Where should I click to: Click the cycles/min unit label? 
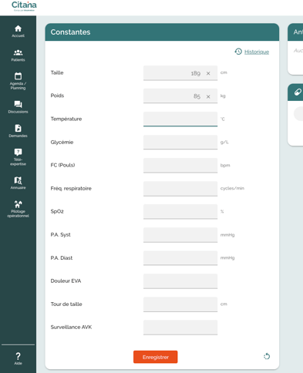[232, 188]
